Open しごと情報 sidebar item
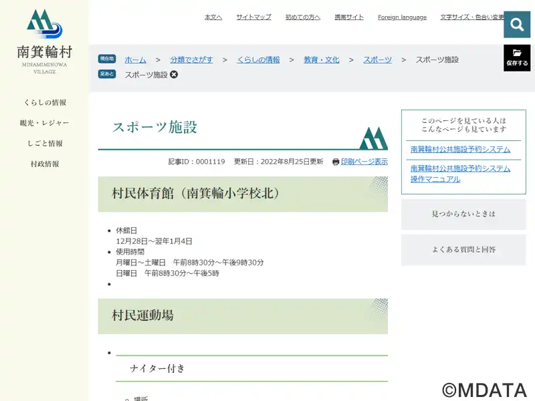Image resolution: width=535 pixels, height=401 pixels. (x=45, y=144)
